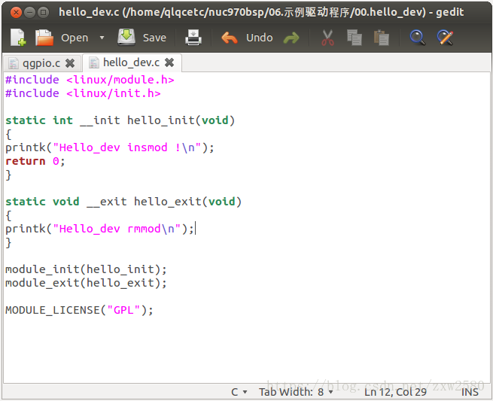Click the Ln 12, Col 29 status

pos(395,392)
